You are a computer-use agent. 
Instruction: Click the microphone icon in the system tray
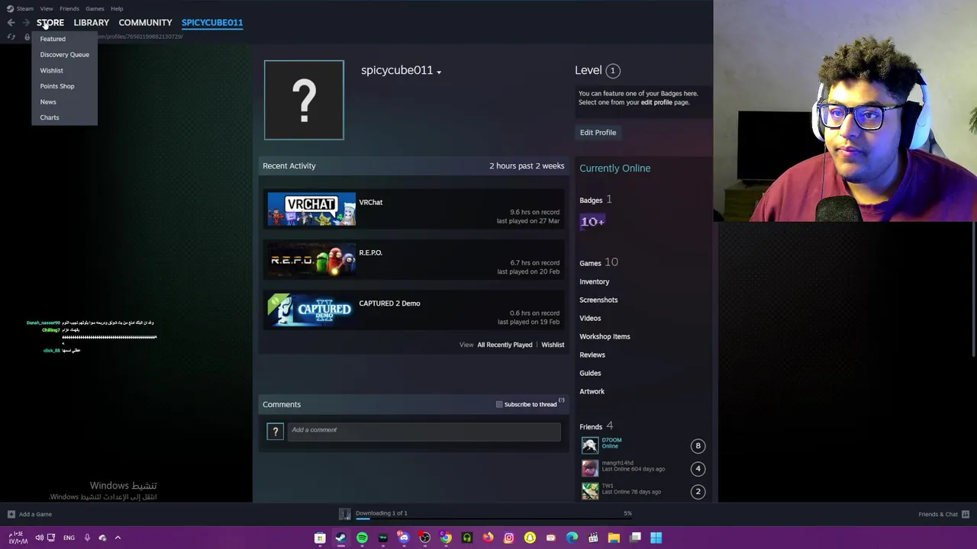(87, 538)
